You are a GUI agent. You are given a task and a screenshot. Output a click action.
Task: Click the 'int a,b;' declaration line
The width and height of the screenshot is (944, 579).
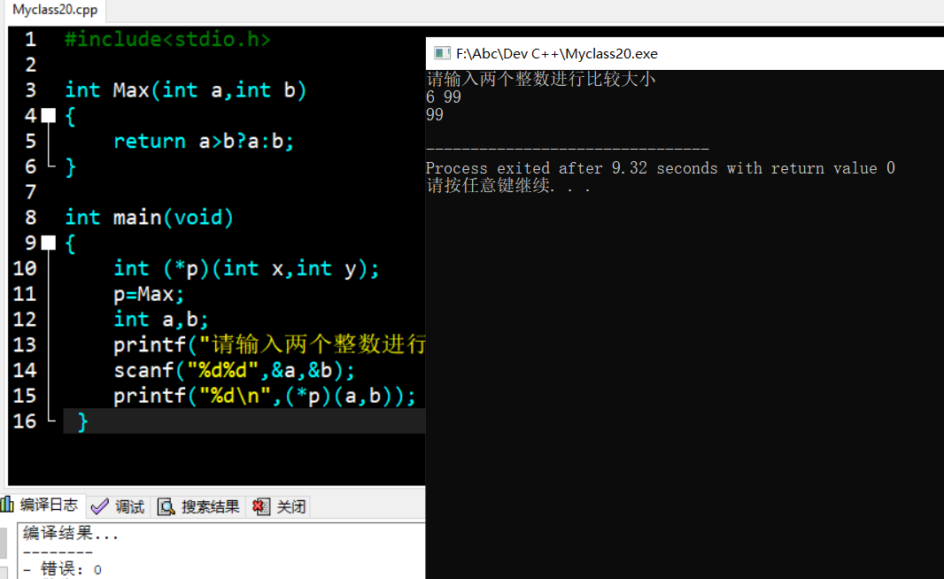(x=161, y=320)
